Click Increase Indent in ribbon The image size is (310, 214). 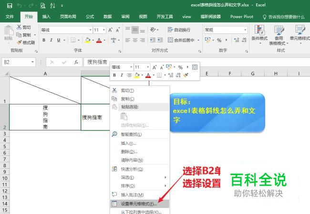tap(160, 40)
